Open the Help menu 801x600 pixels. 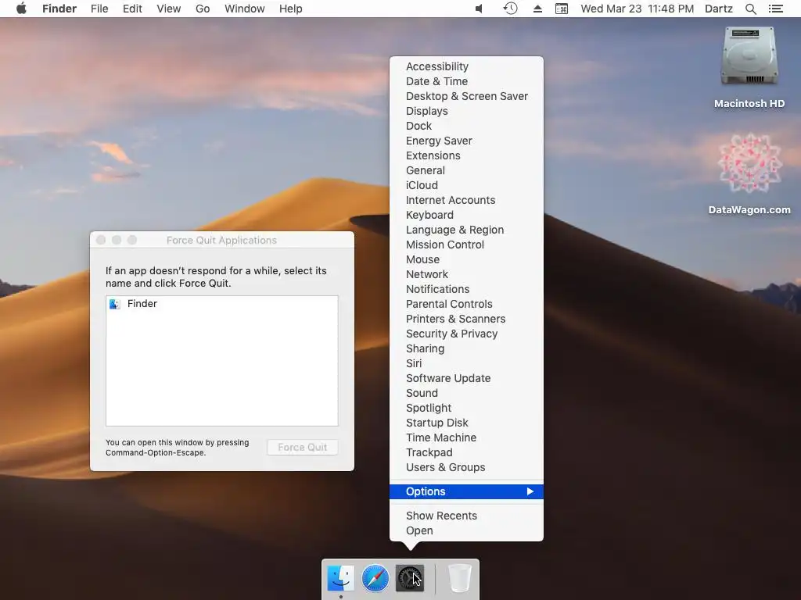tap(291, 9)
